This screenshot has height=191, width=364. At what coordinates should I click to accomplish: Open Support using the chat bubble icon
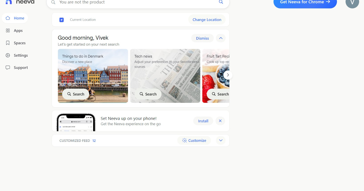click(8, 67)
